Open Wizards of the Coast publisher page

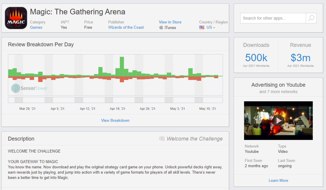[126, 27]
